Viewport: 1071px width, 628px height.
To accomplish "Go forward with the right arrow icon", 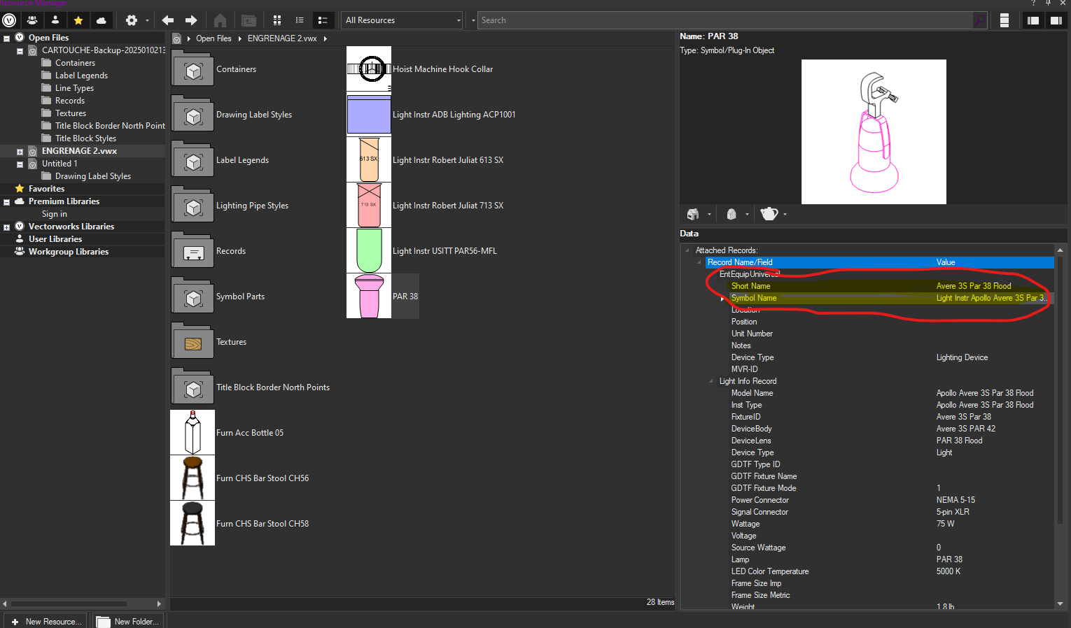I will pos(191,20).
